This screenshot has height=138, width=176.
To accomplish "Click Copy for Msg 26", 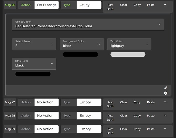I will point(137,5).
